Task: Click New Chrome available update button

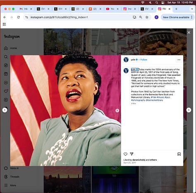Action: (176, 17)
